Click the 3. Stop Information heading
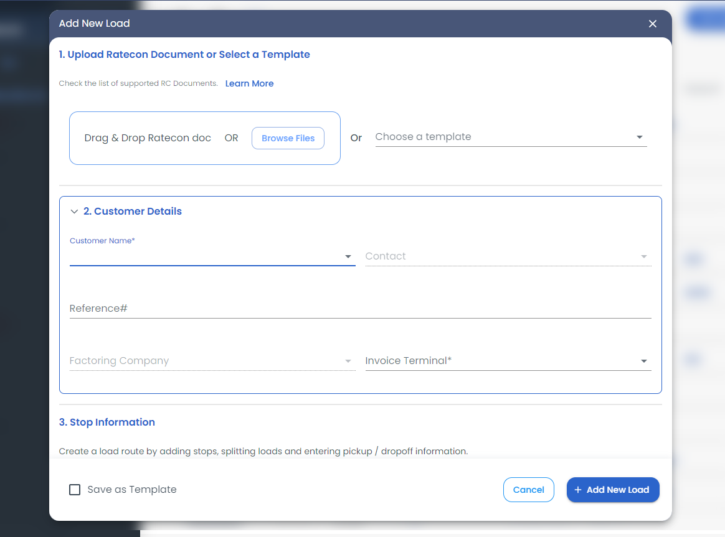725x537 pixels. 107,422
